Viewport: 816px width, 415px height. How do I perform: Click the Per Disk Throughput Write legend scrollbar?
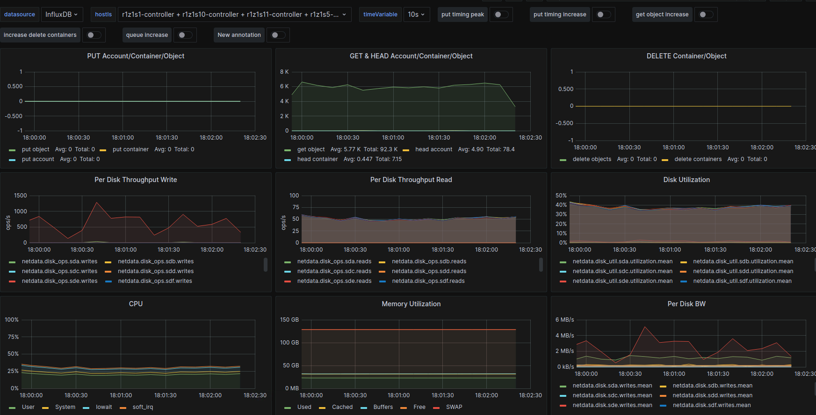pyautogui.click(x=266, y=265)
